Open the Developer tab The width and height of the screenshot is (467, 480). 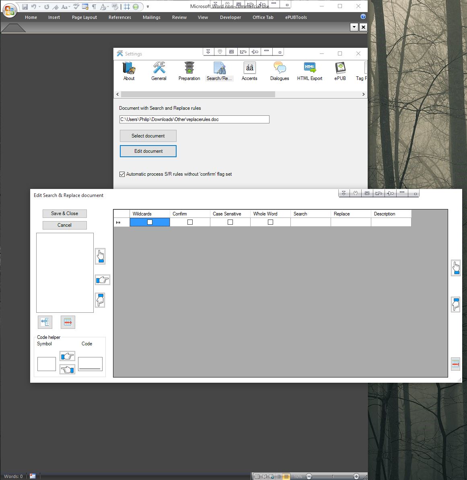click(230, 17)
